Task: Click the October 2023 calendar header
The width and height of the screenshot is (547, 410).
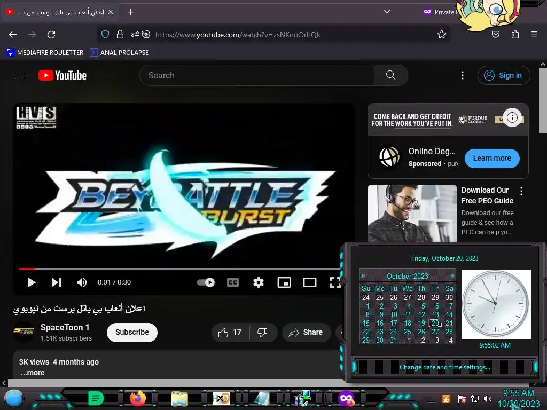Action: click(408, 276)
